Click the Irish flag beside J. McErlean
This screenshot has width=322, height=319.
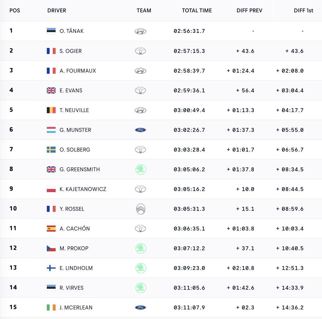pyautogui.click(x=51, y=307)
